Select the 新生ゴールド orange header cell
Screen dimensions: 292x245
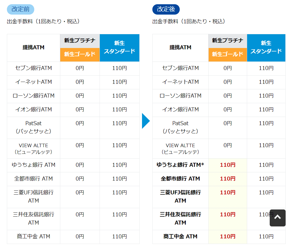point(80,54)
